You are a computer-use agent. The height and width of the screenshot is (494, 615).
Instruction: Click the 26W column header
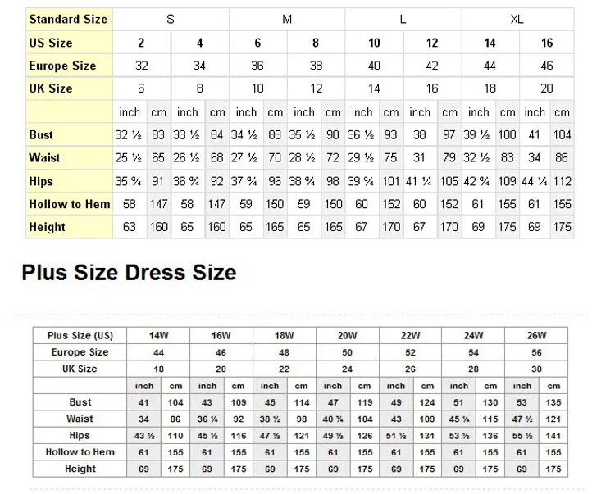tap(536, 335)
